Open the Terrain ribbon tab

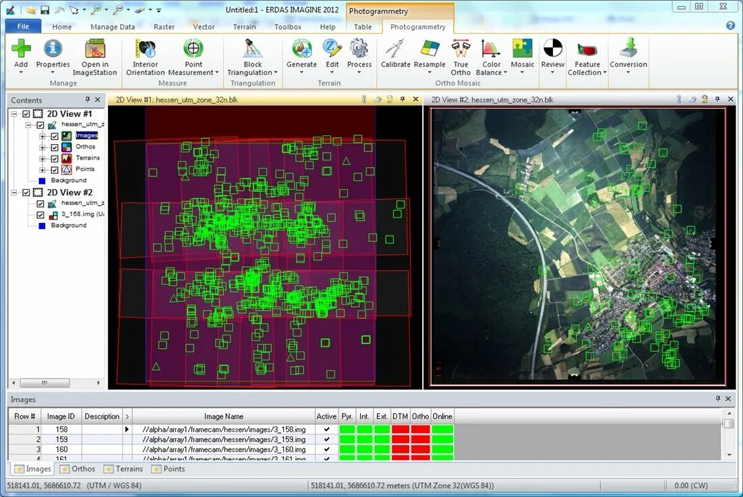[x=244, y=27]
